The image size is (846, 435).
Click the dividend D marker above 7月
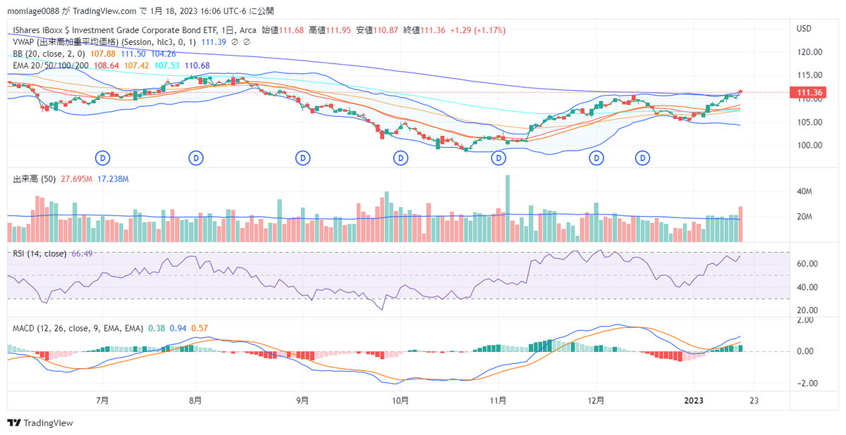point(103,158)
